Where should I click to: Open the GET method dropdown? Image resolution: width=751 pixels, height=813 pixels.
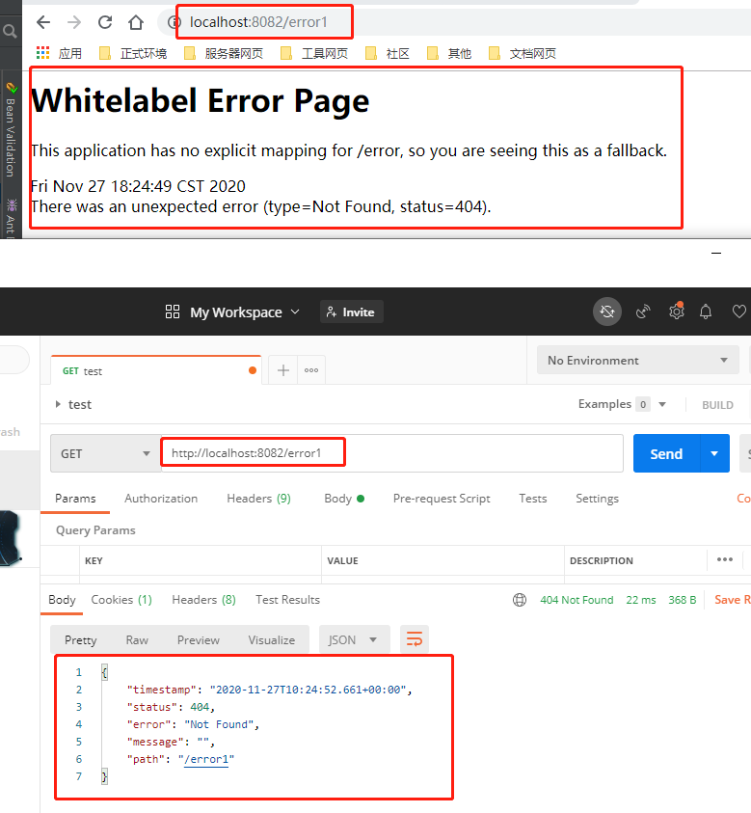pyautogui.click(x=105, y=453)
